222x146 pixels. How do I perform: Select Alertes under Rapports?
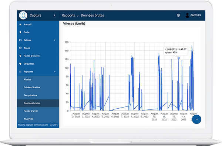[38, 79]
